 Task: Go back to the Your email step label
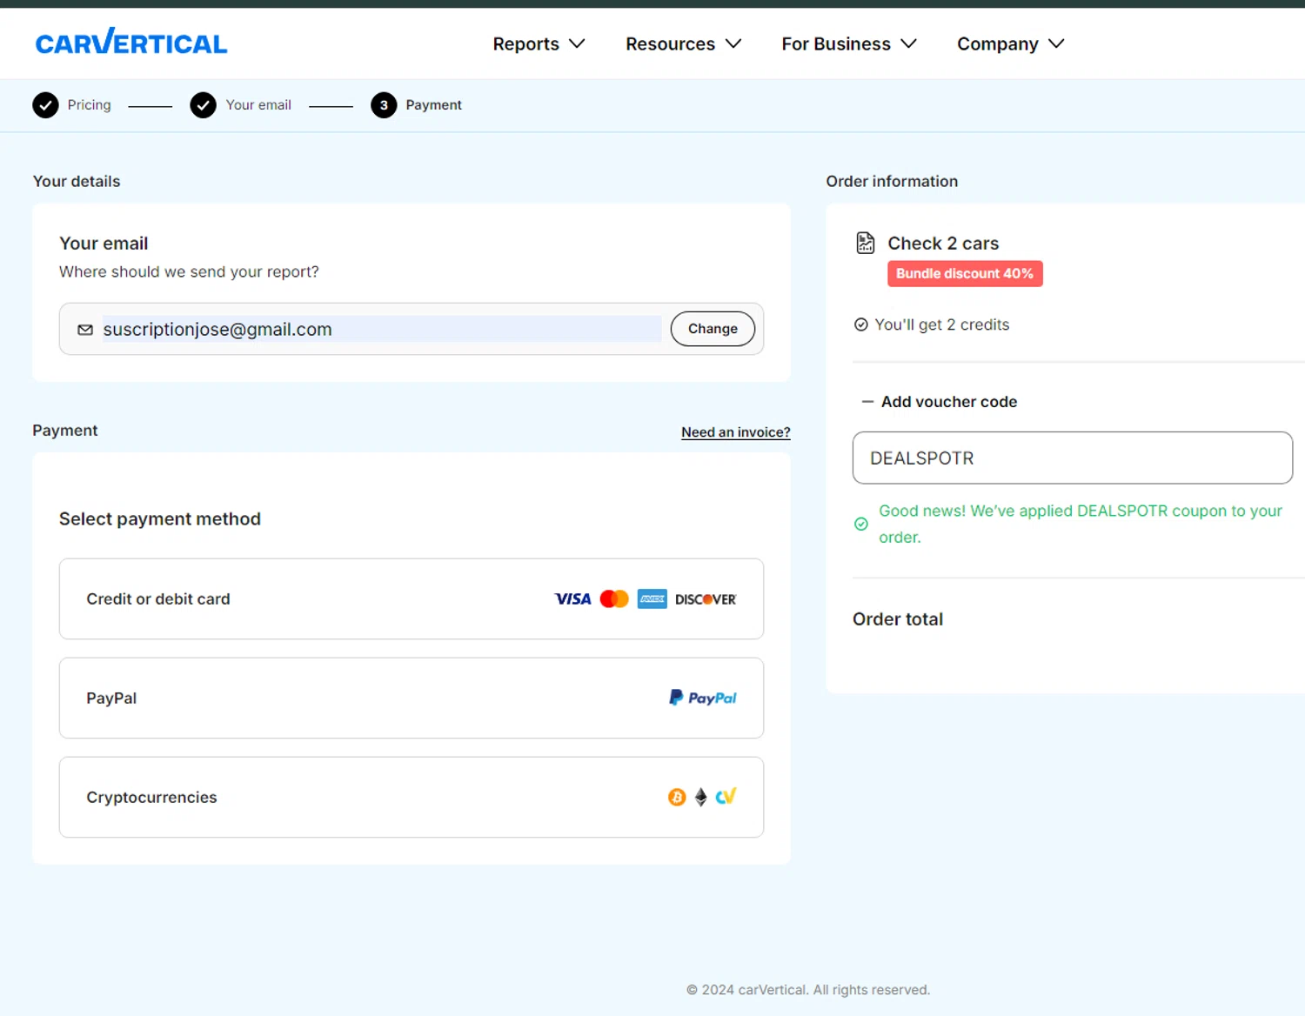(x=258, y=104)
